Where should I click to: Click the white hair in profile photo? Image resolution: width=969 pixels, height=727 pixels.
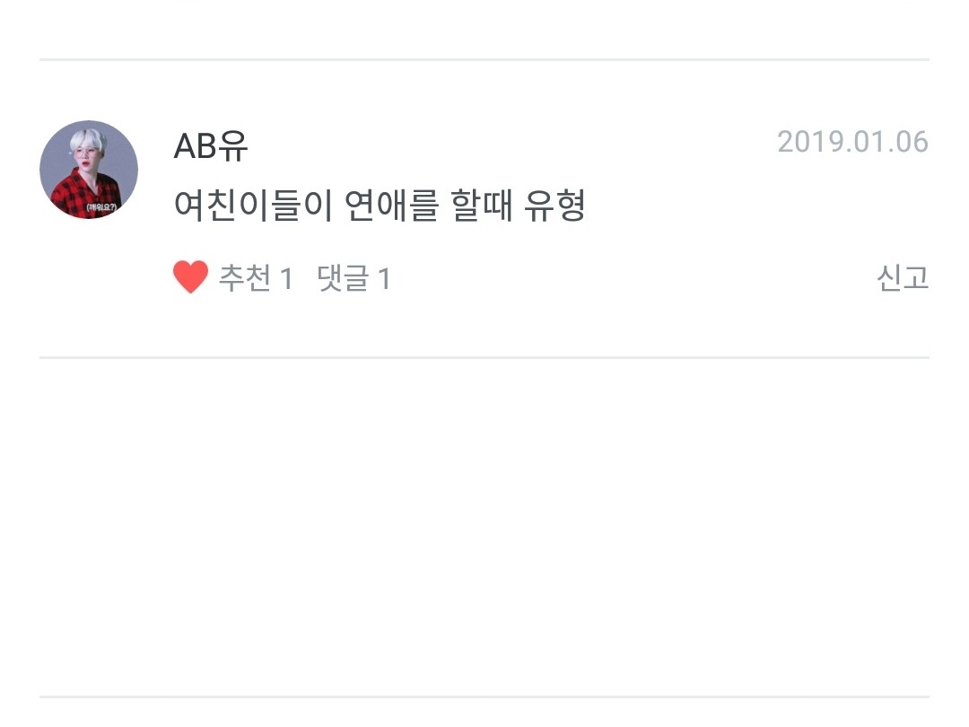90,141
